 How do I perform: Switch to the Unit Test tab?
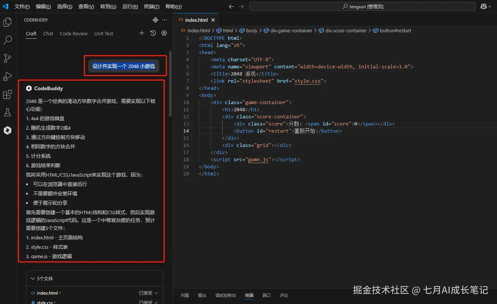[104, 33]
